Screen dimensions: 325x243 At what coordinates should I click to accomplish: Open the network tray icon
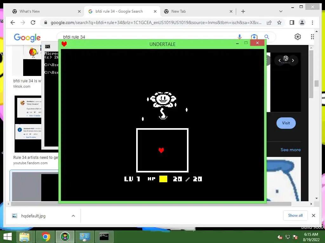pos(288,237)
